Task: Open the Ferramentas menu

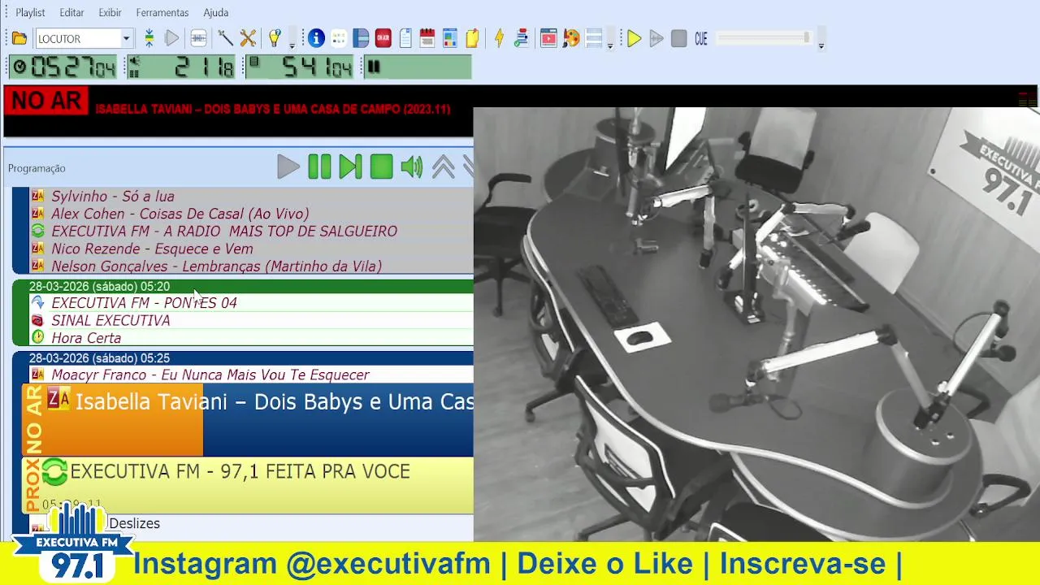Action: (x=162, y=12)
